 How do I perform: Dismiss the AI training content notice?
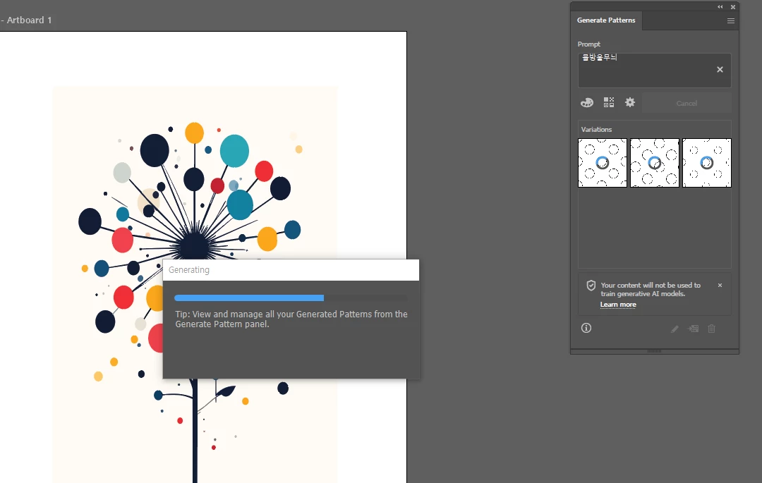coord(720,285)
